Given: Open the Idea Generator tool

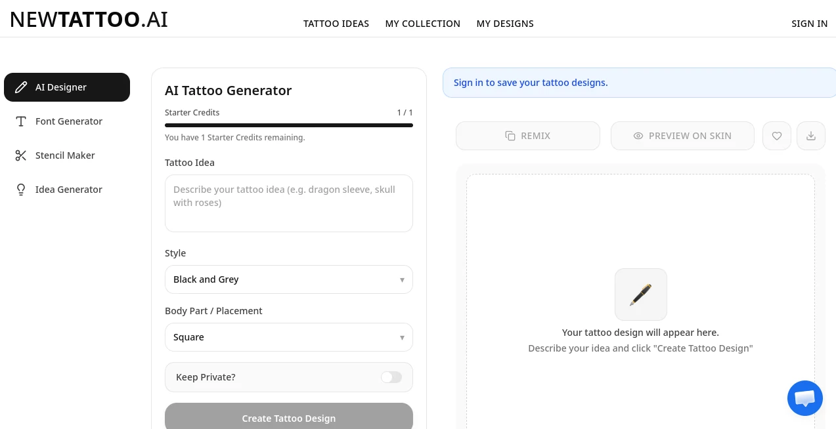Looking at the screenshot, I should tap(67, 190).
